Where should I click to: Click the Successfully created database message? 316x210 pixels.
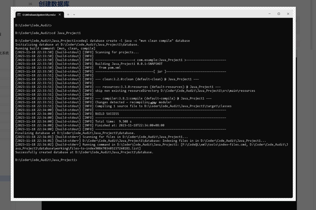[84, 152]
